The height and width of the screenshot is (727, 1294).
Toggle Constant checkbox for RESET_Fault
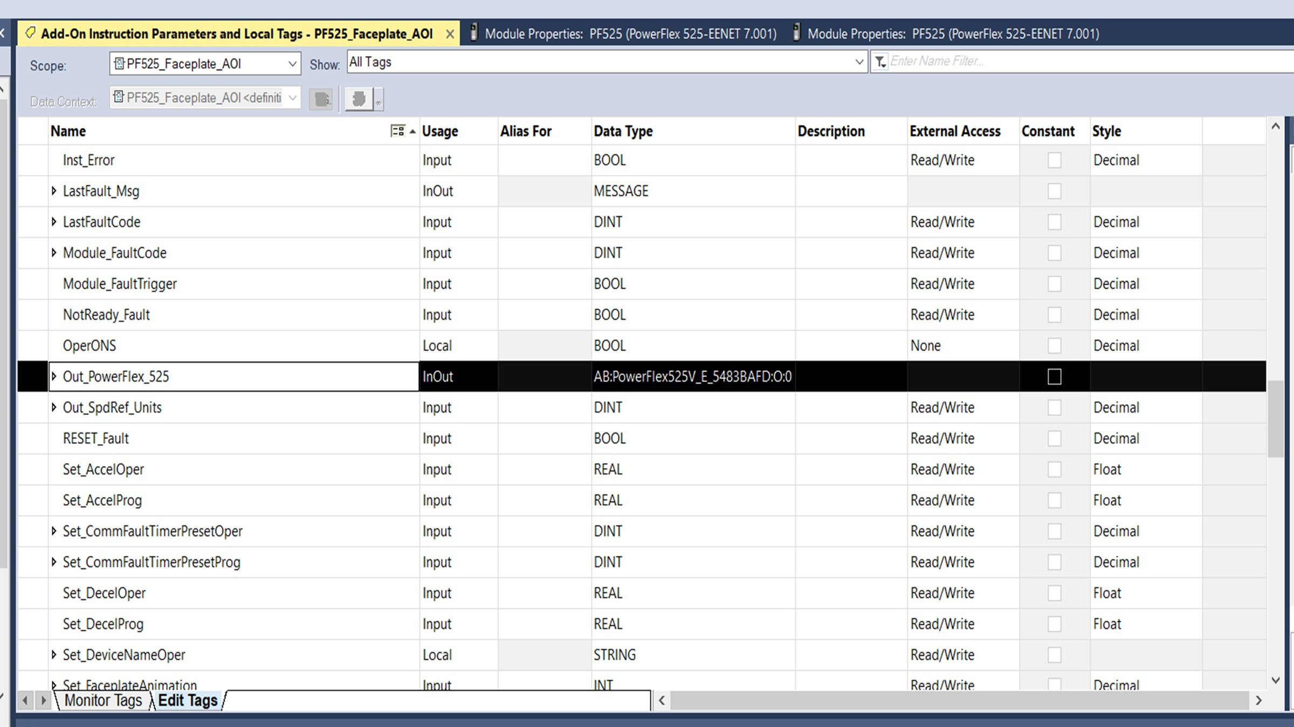point(1054,438)
